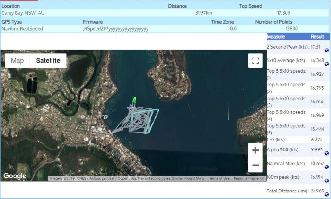Image resolution: width=331 pixels, height=199 pixels.
Task: Open the Terms of Use link
Action: (219, 178)
